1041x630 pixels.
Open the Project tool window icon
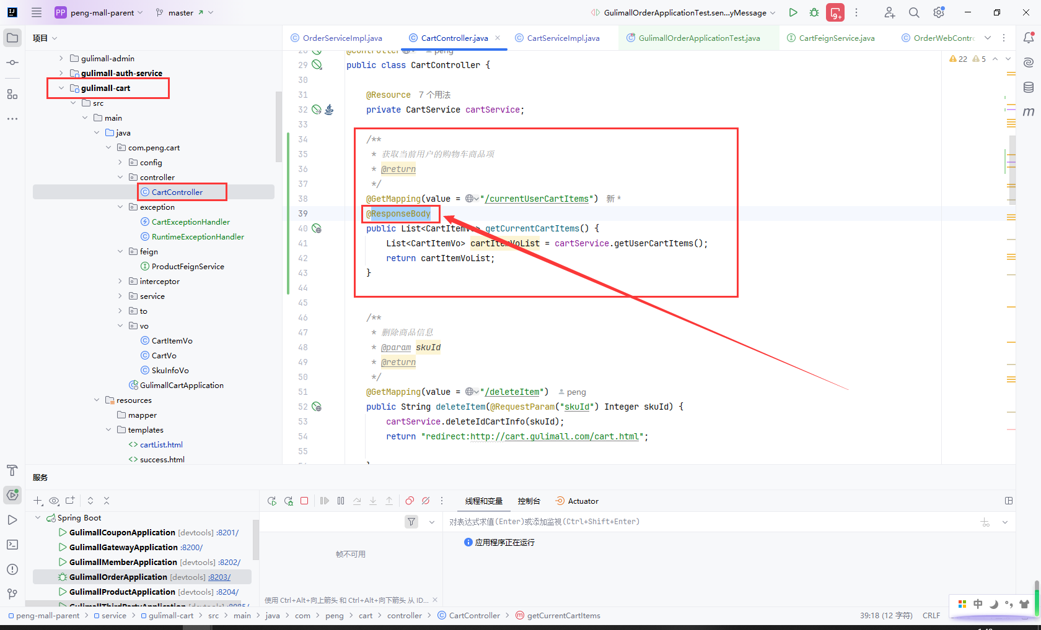point(12,38)
